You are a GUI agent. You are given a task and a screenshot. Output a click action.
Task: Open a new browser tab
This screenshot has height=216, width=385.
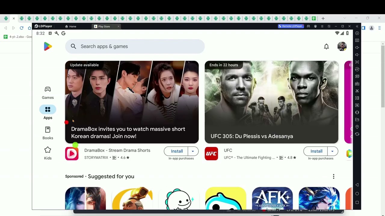click(323, 18)
